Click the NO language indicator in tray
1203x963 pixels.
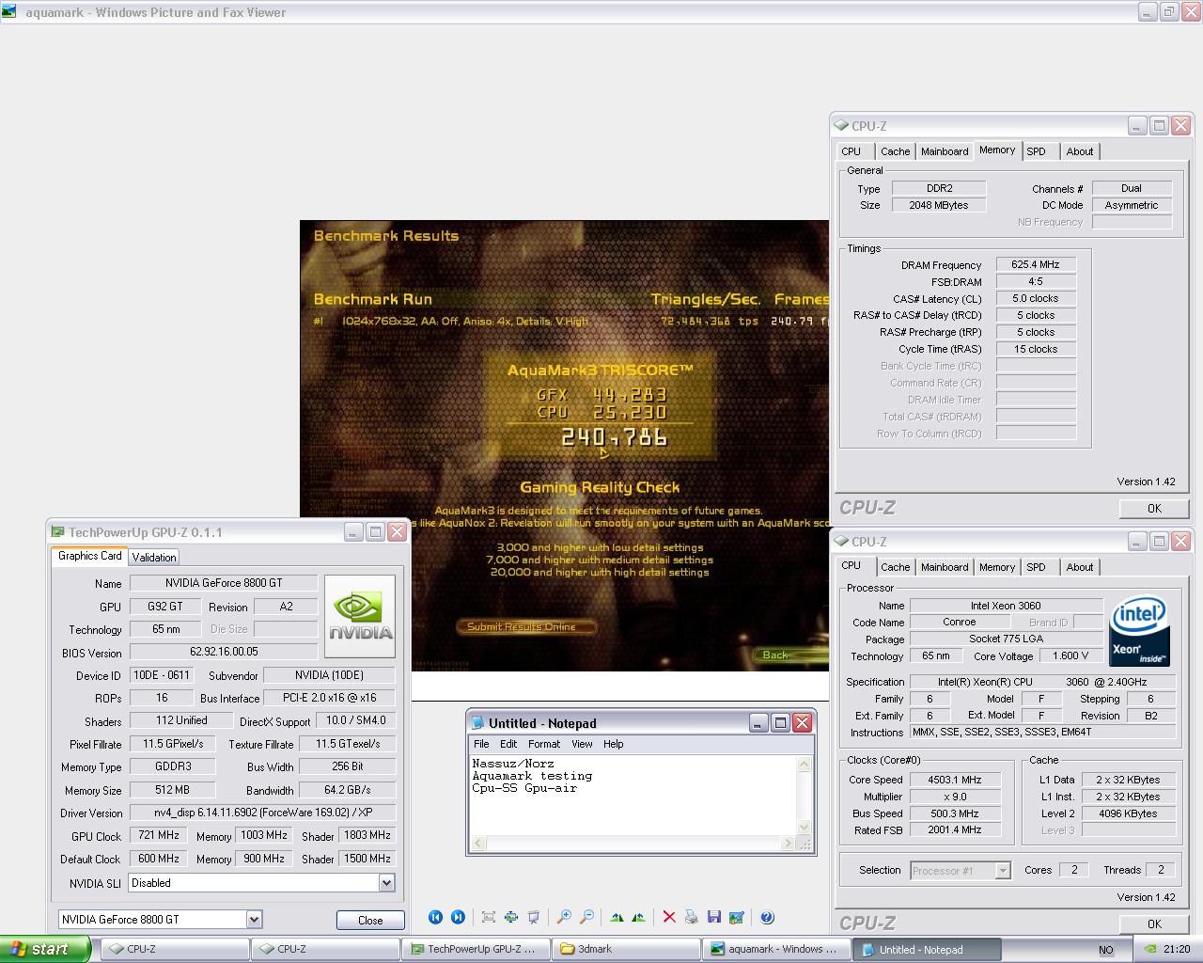(1106, 950)
